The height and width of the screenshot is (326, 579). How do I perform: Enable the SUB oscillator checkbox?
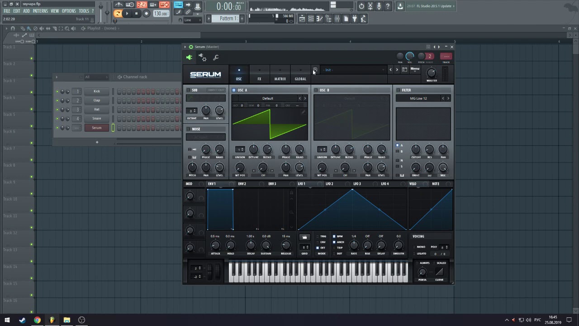point(188,90)
